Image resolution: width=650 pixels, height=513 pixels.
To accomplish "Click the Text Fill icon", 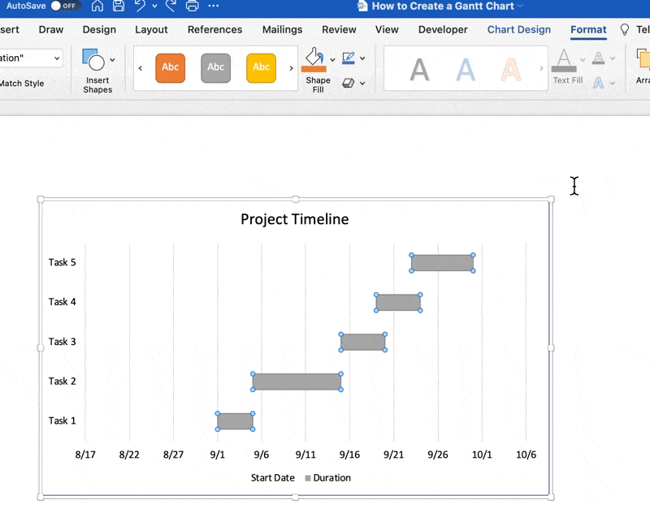I will 564,60.
